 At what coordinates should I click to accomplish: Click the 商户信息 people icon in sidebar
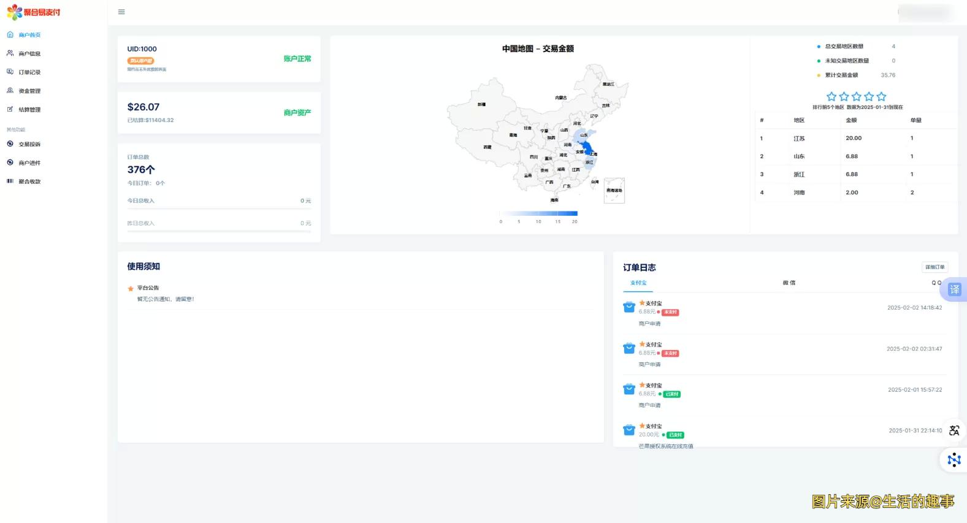click(10, 53)
